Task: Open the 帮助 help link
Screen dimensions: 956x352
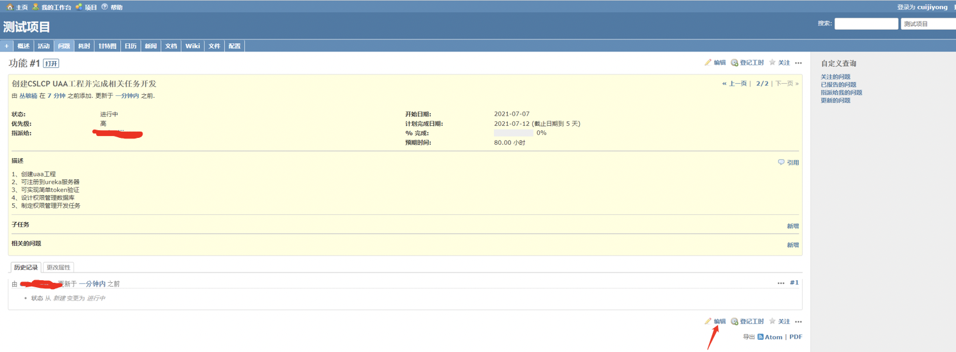Action: click(x=112, y=7)
